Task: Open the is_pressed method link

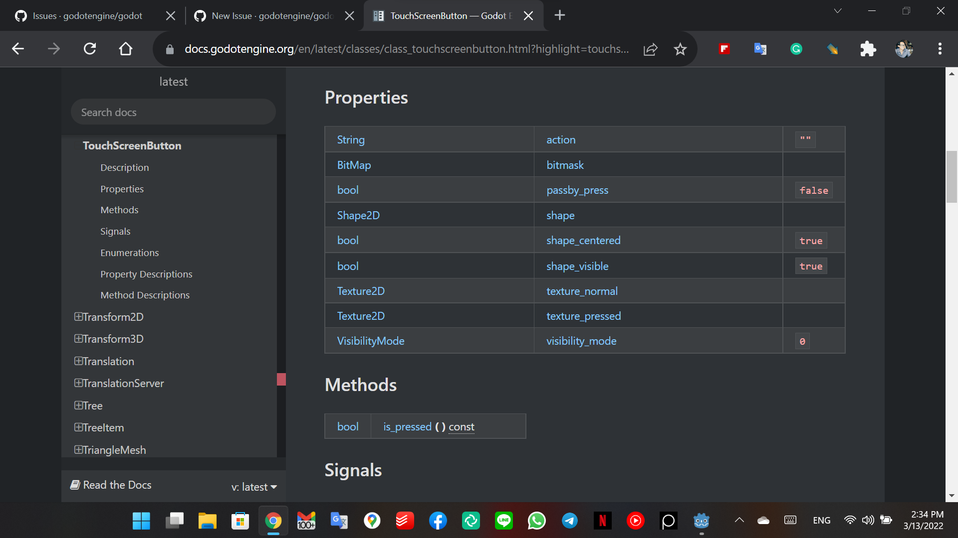Action: (x=407, y=426)
